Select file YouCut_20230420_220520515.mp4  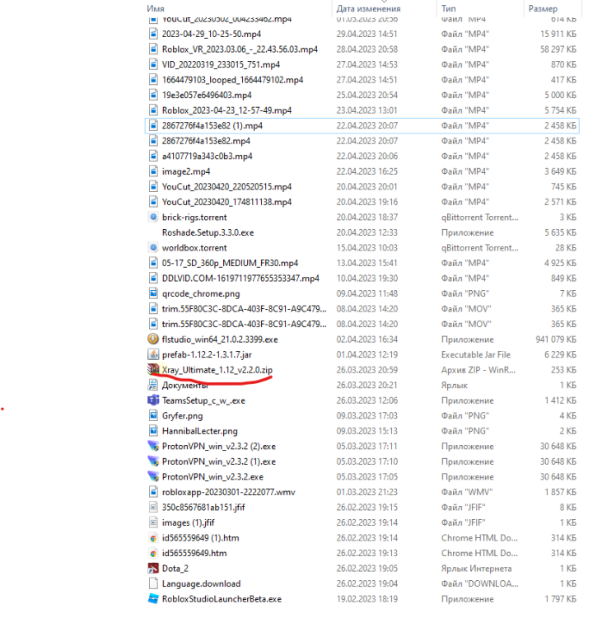[x=226, y=186]
